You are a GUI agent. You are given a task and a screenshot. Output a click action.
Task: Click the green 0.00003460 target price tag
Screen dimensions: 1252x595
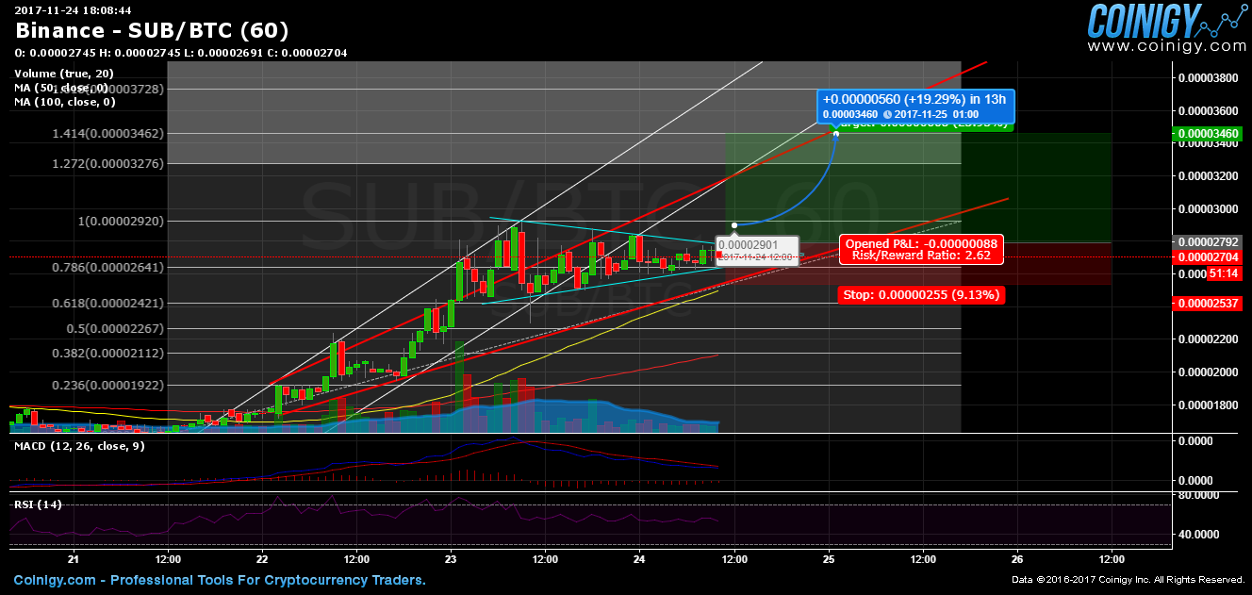coord(1209,135)
